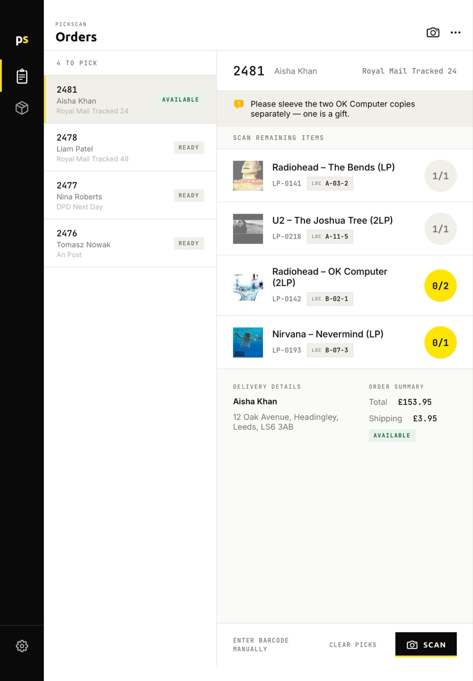
Task: Click '4 TO PICK' list heading
Action: pyautogui.click(x=77, y=63)
